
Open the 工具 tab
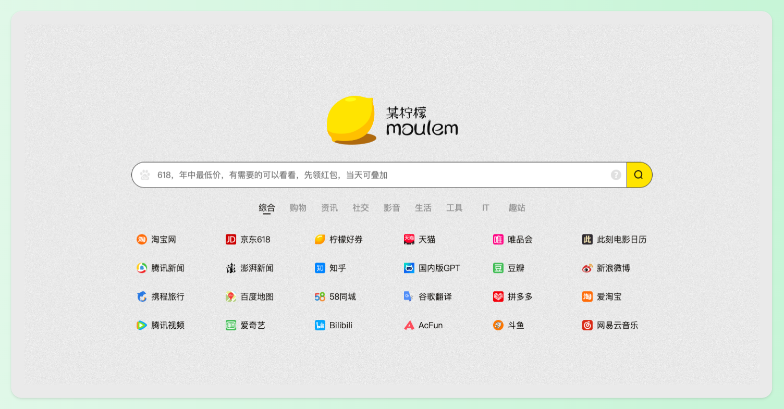pyautogui.click(x=455, y=208)
